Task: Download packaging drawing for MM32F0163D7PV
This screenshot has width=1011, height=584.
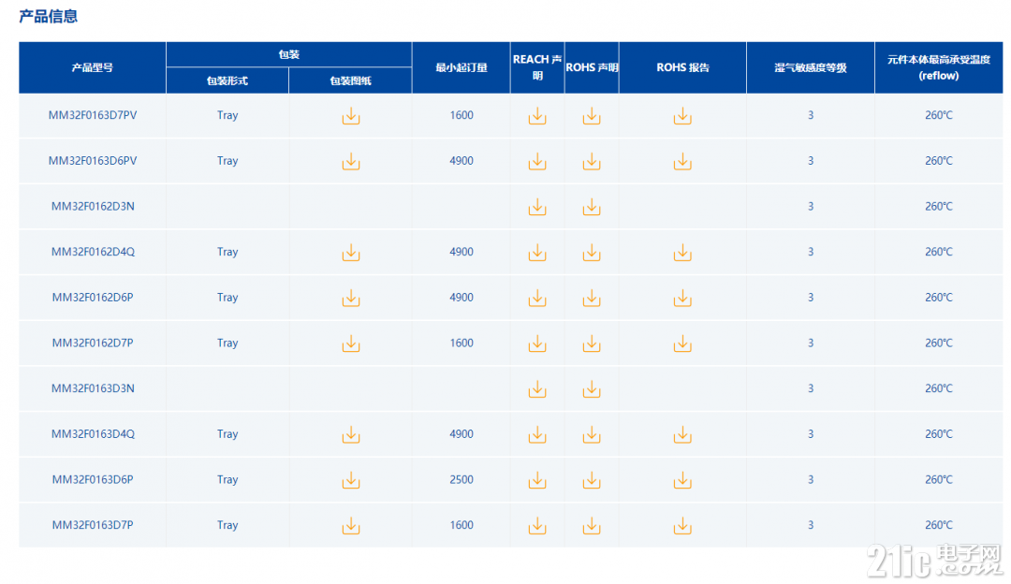Action: [351, 117]
